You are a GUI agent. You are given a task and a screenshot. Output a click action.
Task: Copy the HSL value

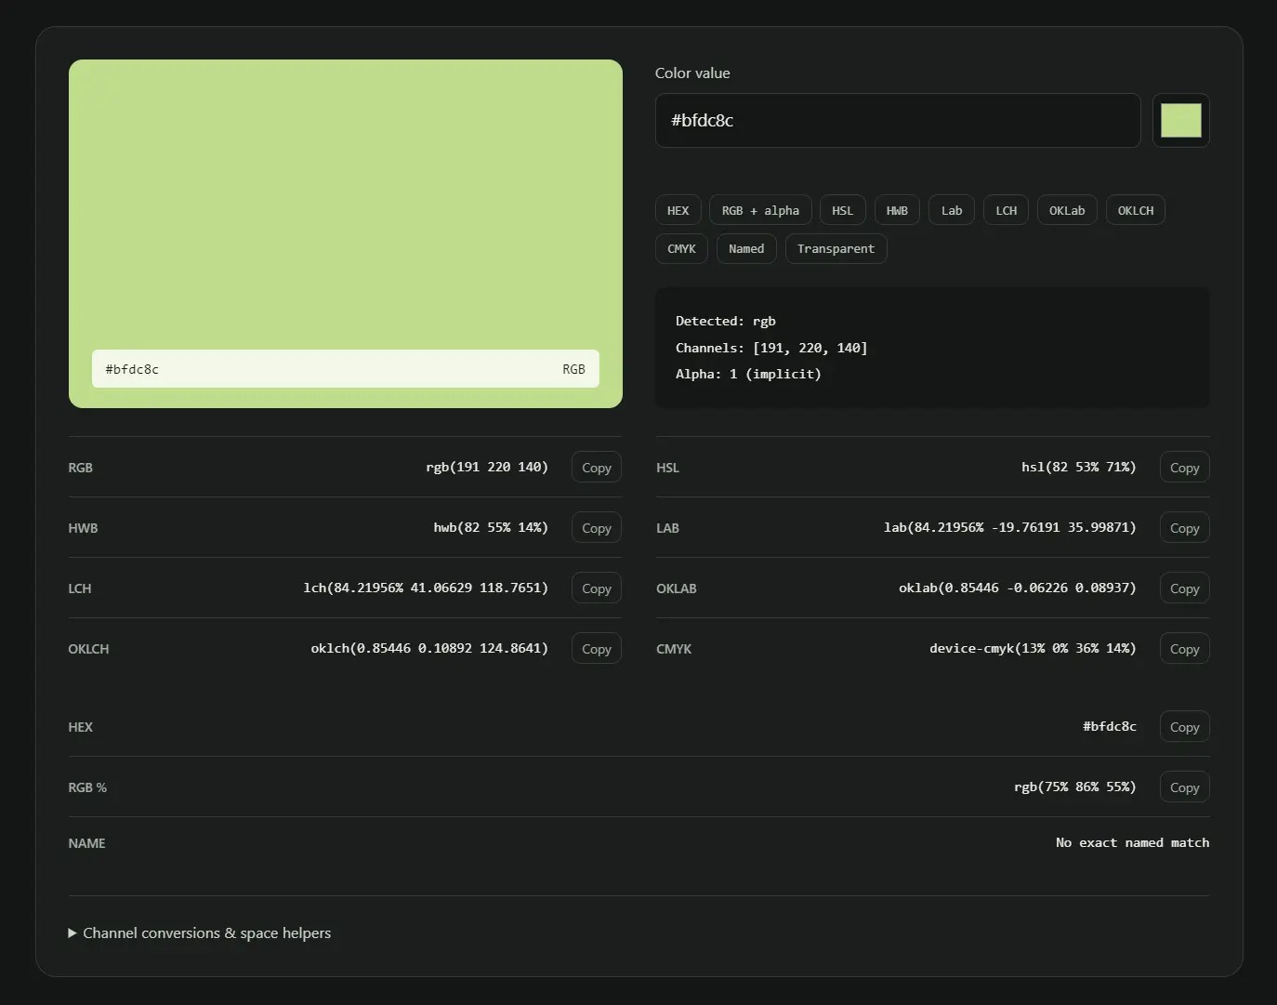[1185, 468]
